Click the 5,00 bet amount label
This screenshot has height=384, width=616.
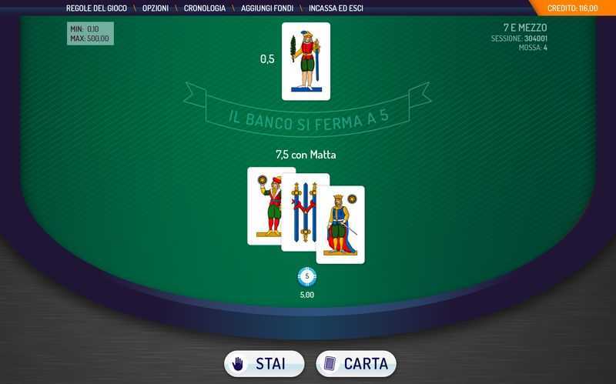point(306,295)
